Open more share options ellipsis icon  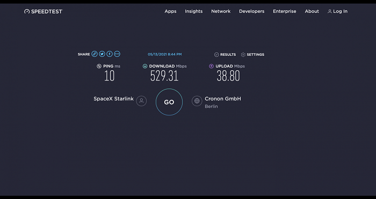[117, 54]
